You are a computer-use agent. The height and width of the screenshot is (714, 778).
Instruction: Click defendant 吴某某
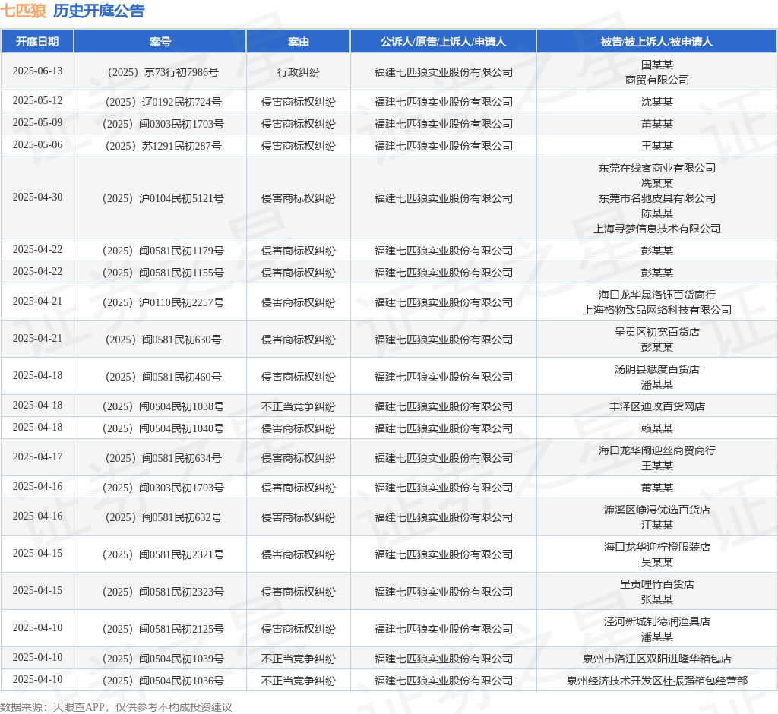pos(657,562)
